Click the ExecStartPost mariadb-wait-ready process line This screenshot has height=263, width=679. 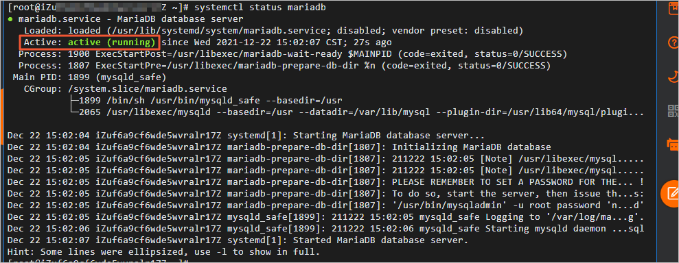tap(292, 54)
